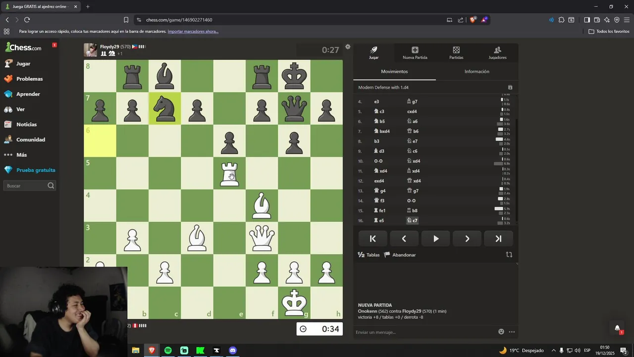The width and height of the screenshot is (634, 357).
Task: Click the Brave Shields lion icon
Action: pyautogui.click(x=473, y=20)
